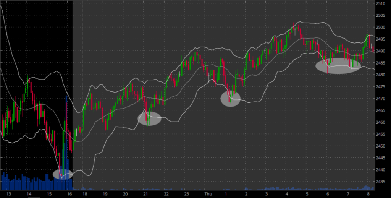
Task: Click the 2445 price axis label
Action: pyautogui.click(x=381, y=158)
